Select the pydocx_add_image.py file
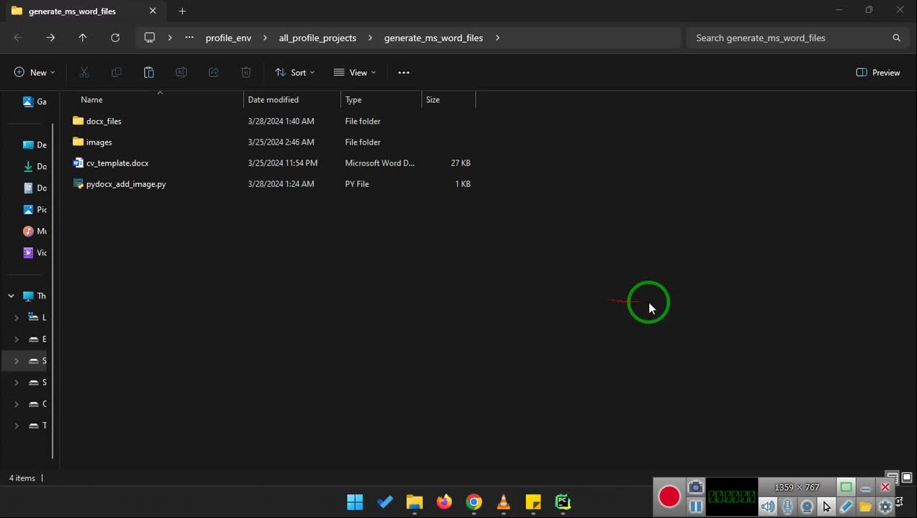The width and height of the screenshot is (917, 518). coord(126,184)
